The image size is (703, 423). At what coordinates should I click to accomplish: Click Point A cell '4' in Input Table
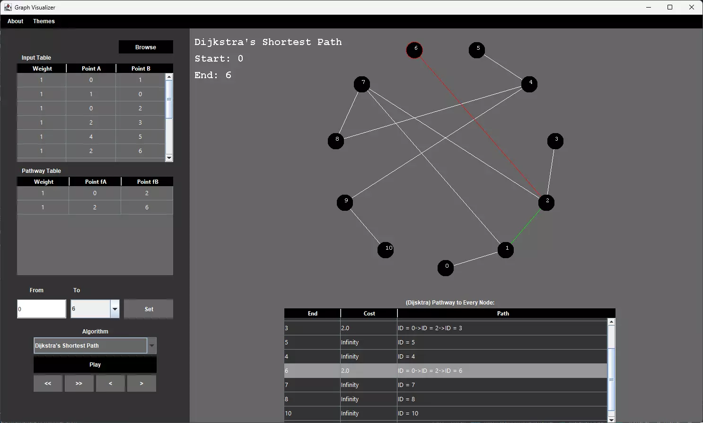click(x=91, y=136)
